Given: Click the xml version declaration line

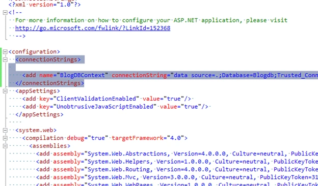Looking at the screenshot, I should (x=45, y=5).
